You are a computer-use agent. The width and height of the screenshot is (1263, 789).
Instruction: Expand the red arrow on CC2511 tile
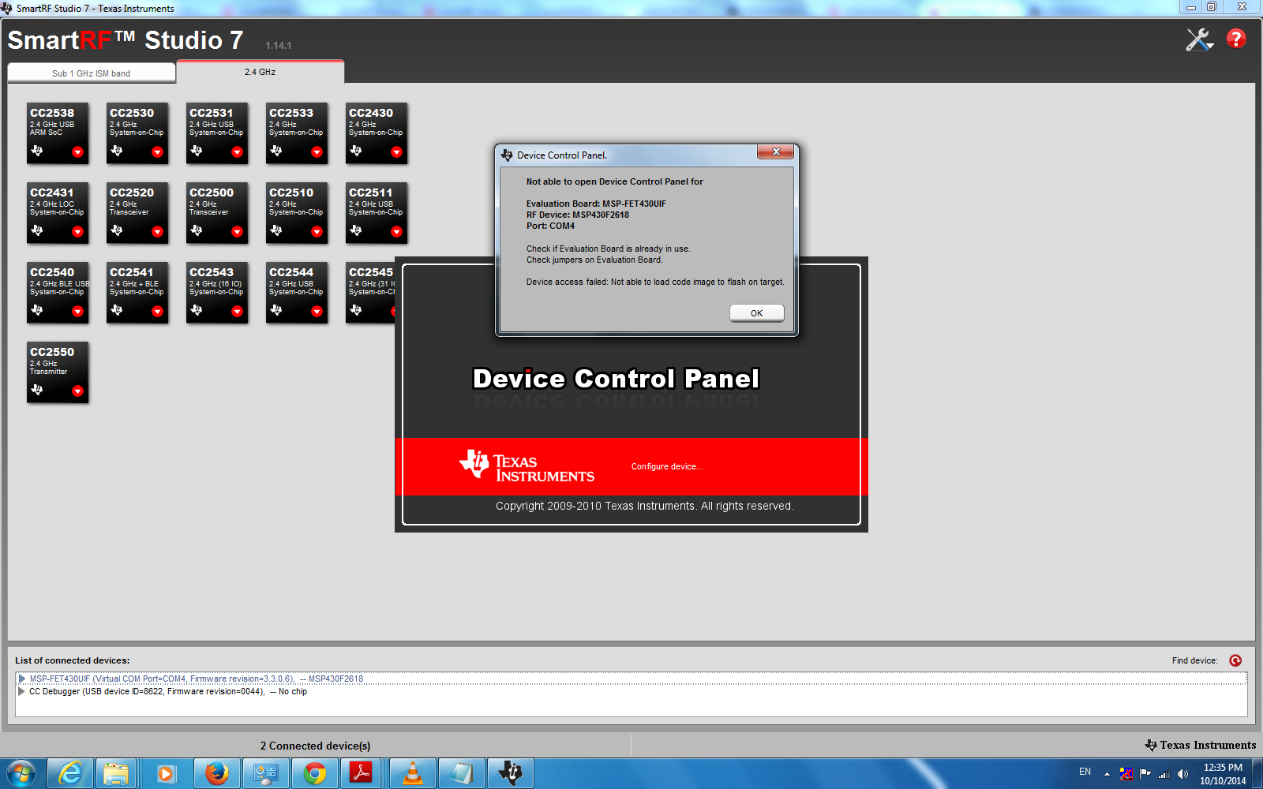tap(396, 232)
